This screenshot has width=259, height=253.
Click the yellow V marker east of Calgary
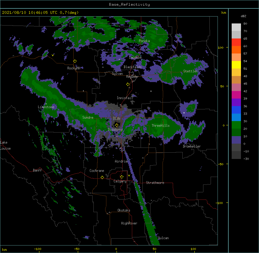[x=129, y=175]
